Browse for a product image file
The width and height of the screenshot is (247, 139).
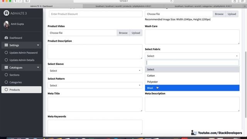(x=219, y=14)
